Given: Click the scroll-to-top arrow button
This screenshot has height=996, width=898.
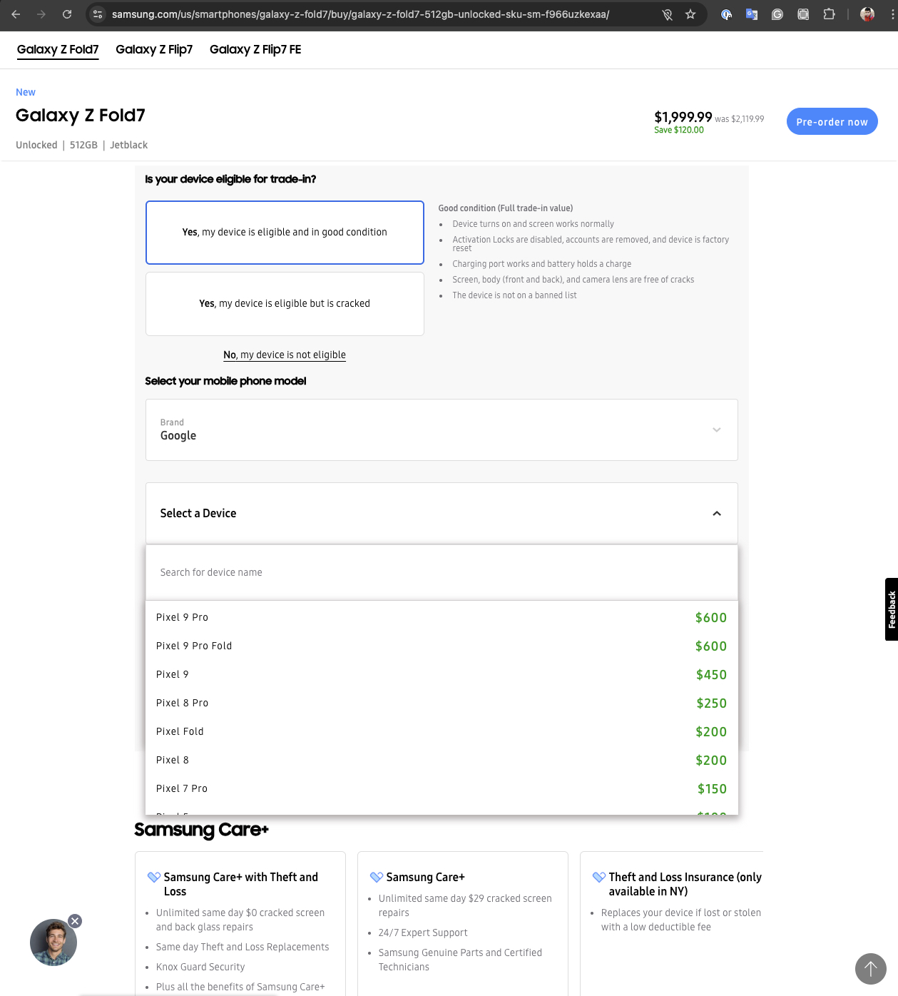Looking at the screenshot, I should click(870, 968).
